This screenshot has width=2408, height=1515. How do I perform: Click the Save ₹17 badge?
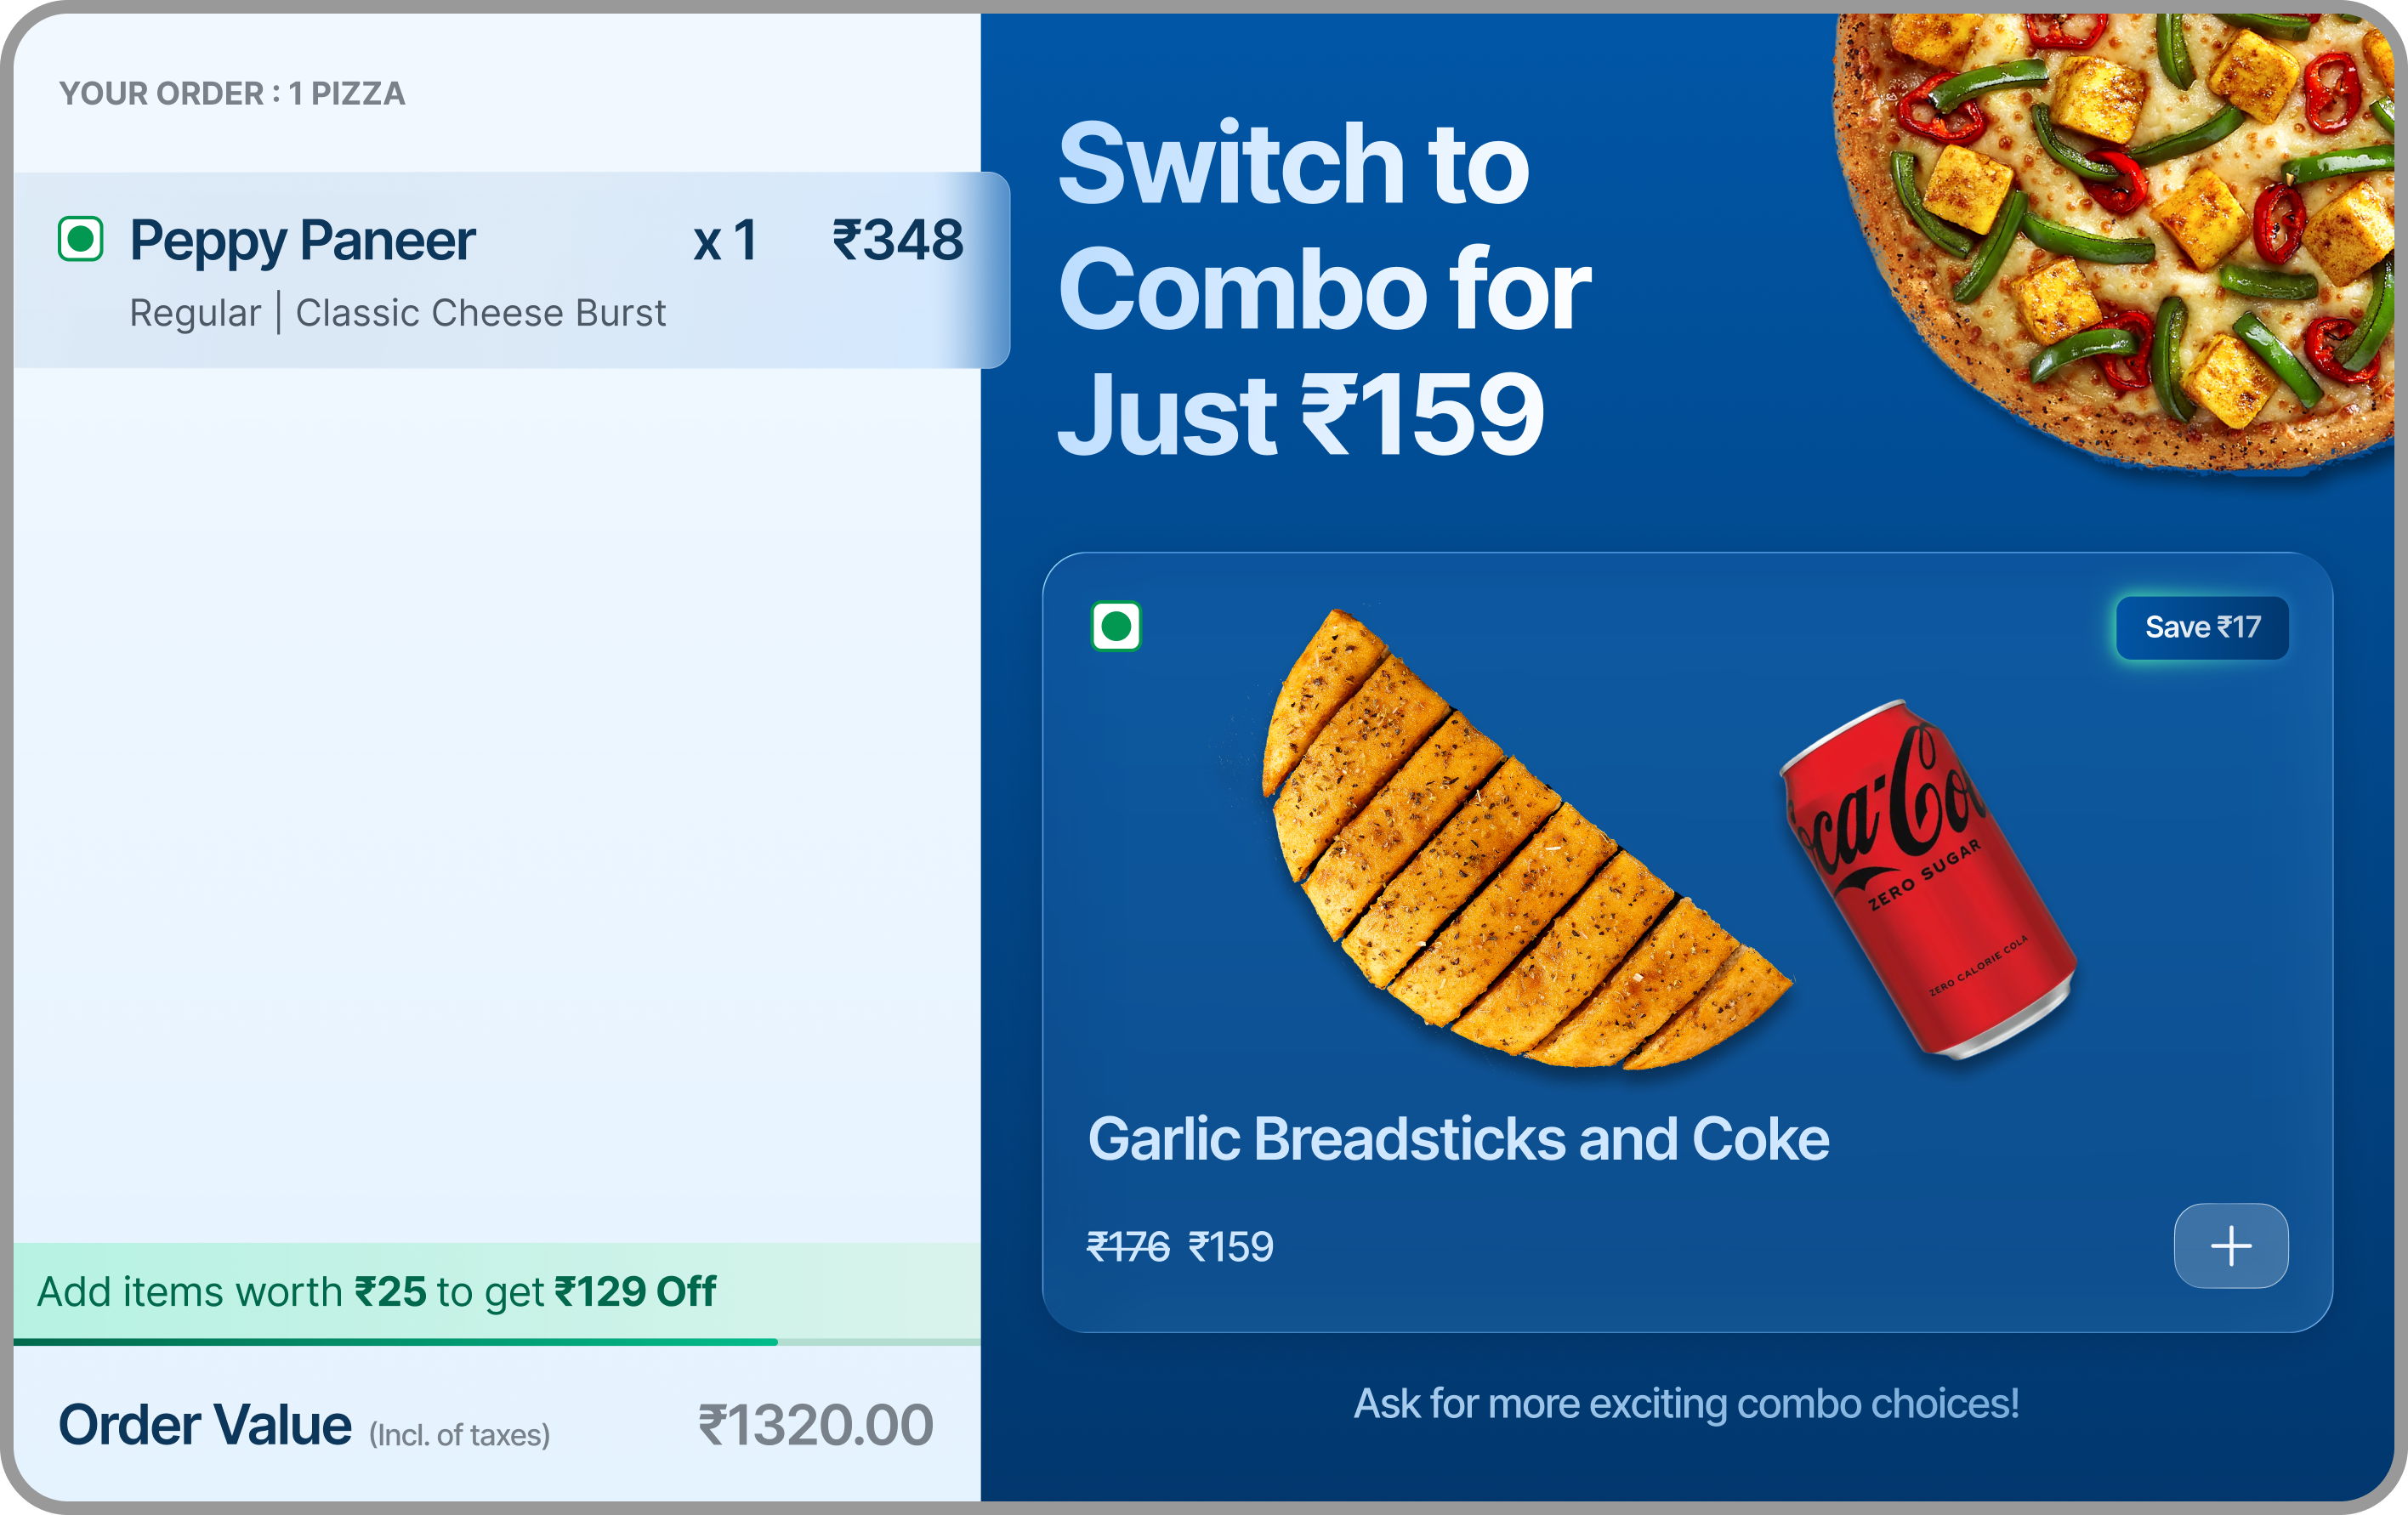click(2202, 628)
